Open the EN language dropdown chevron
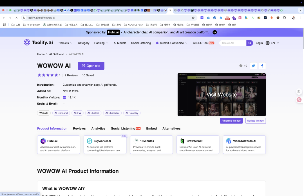 (x=278, y=43)
